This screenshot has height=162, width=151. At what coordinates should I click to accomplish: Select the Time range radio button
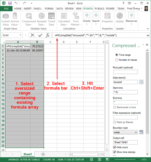[x=117, y=55]
